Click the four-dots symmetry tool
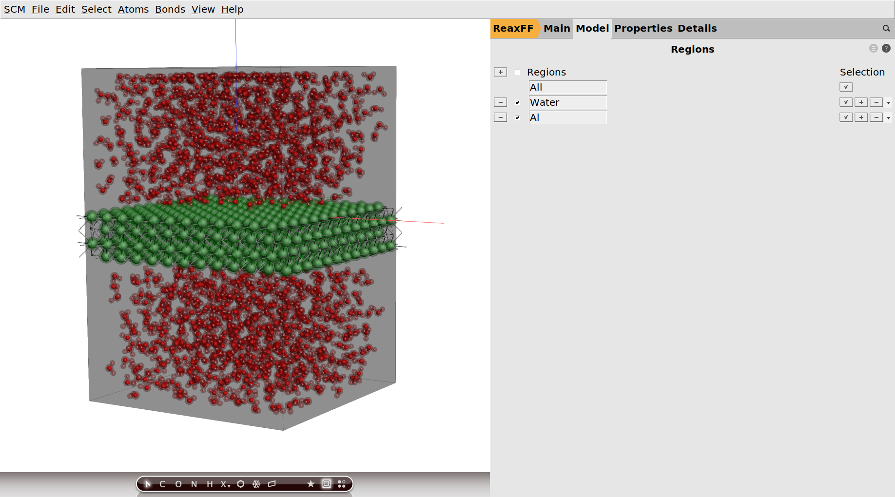 [342, 484]
